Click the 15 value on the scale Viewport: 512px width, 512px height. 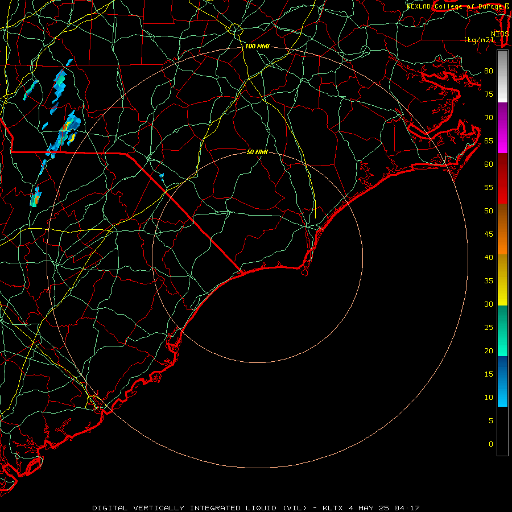(489, 374)
